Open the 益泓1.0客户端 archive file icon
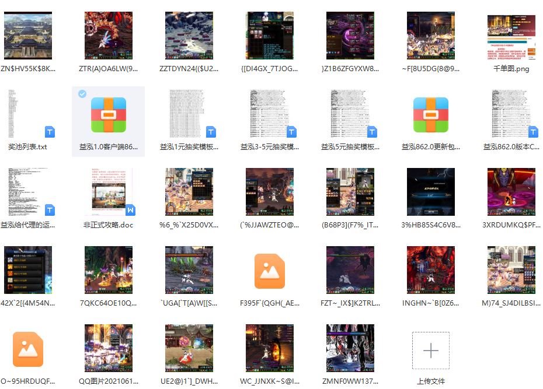Screen dimensions: 543x389 point(109,115)
